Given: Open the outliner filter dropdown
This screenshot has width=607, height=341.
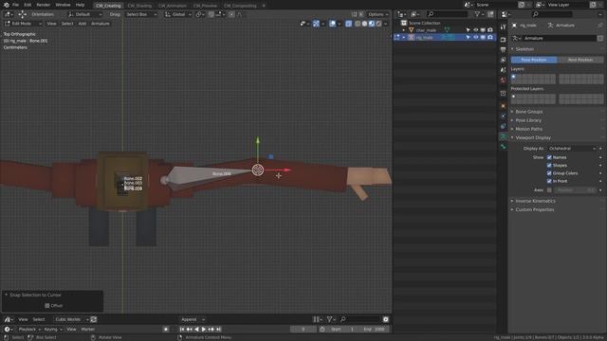Looking at the screenshot, I should point(479,14).
